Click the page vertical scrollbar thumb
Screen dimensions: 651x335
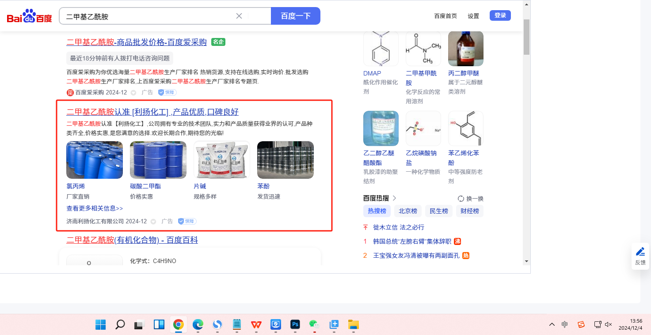coord(526,37)
